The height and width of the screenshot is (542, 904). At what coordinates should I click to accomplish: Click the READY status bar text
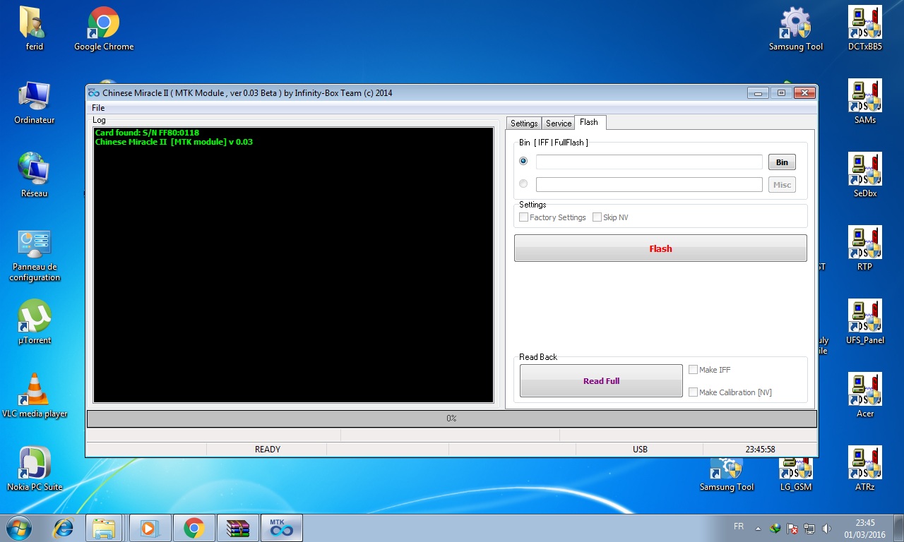268,450
